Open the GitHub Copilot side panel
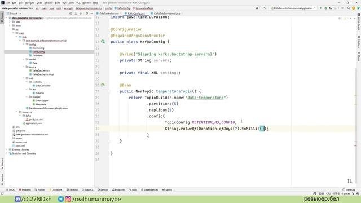Screen dimensions: 361x203 coord(359,22)
